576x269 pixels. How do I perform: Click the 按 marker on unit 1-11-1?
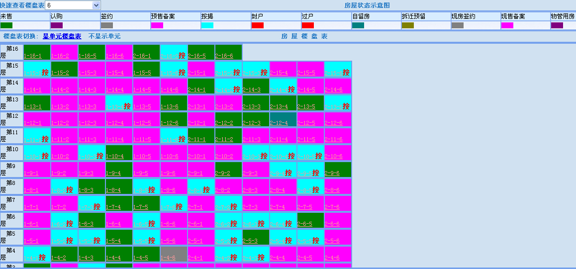45,139
